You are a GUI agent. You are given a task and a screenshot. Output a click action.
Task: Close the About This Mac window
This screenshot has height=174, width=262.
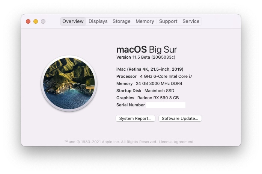[x=28, y=21]
